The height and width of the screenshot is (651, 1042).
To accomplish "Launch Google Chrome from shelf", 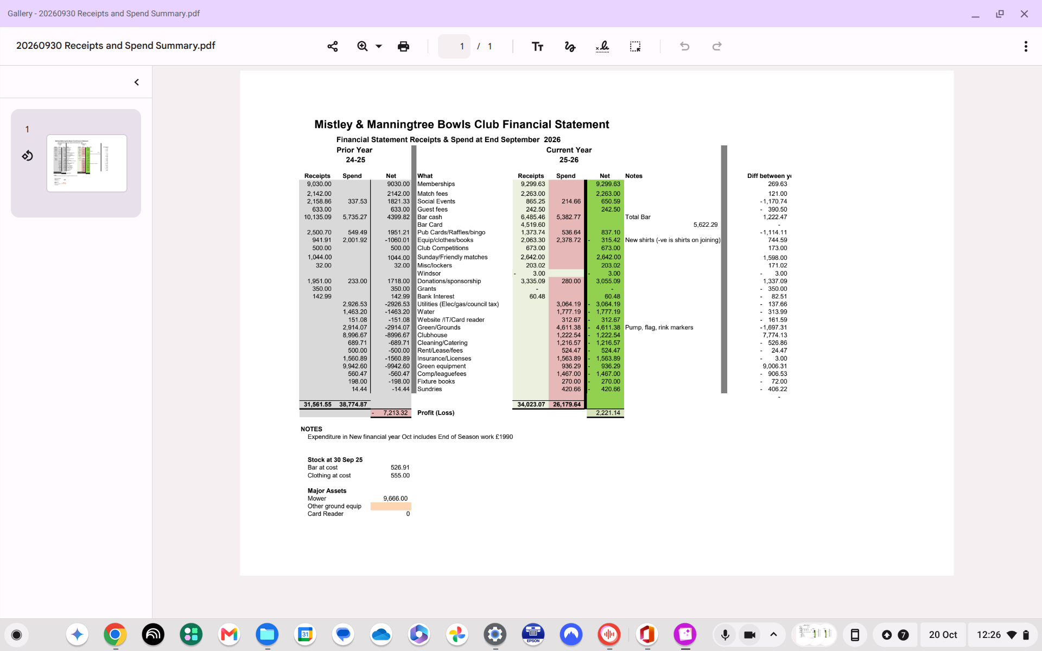I will (115, 635).
